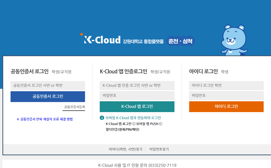Click the blue bear mascot image
Image resolution: width=271 pixels, height=168 pixels.
(234, 40)
